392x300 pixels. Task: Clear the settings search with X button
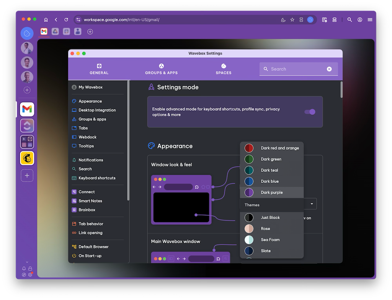[329, 69]
